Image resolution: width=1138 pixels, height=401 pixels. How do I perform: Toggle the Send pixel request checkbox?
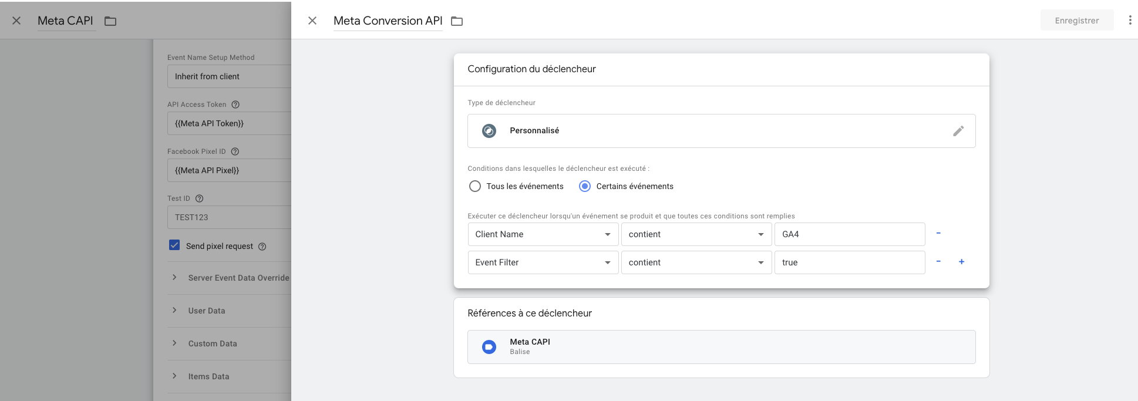click(x=174, y=245)
